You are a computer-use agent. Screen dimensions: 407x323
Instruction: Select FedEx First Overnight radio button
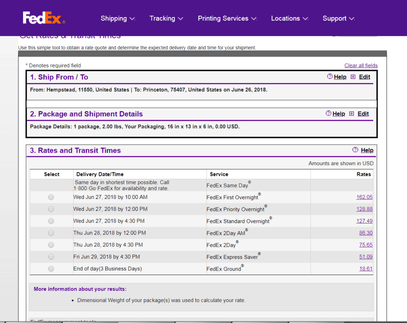pyautogui.click(x=51, y=197)
